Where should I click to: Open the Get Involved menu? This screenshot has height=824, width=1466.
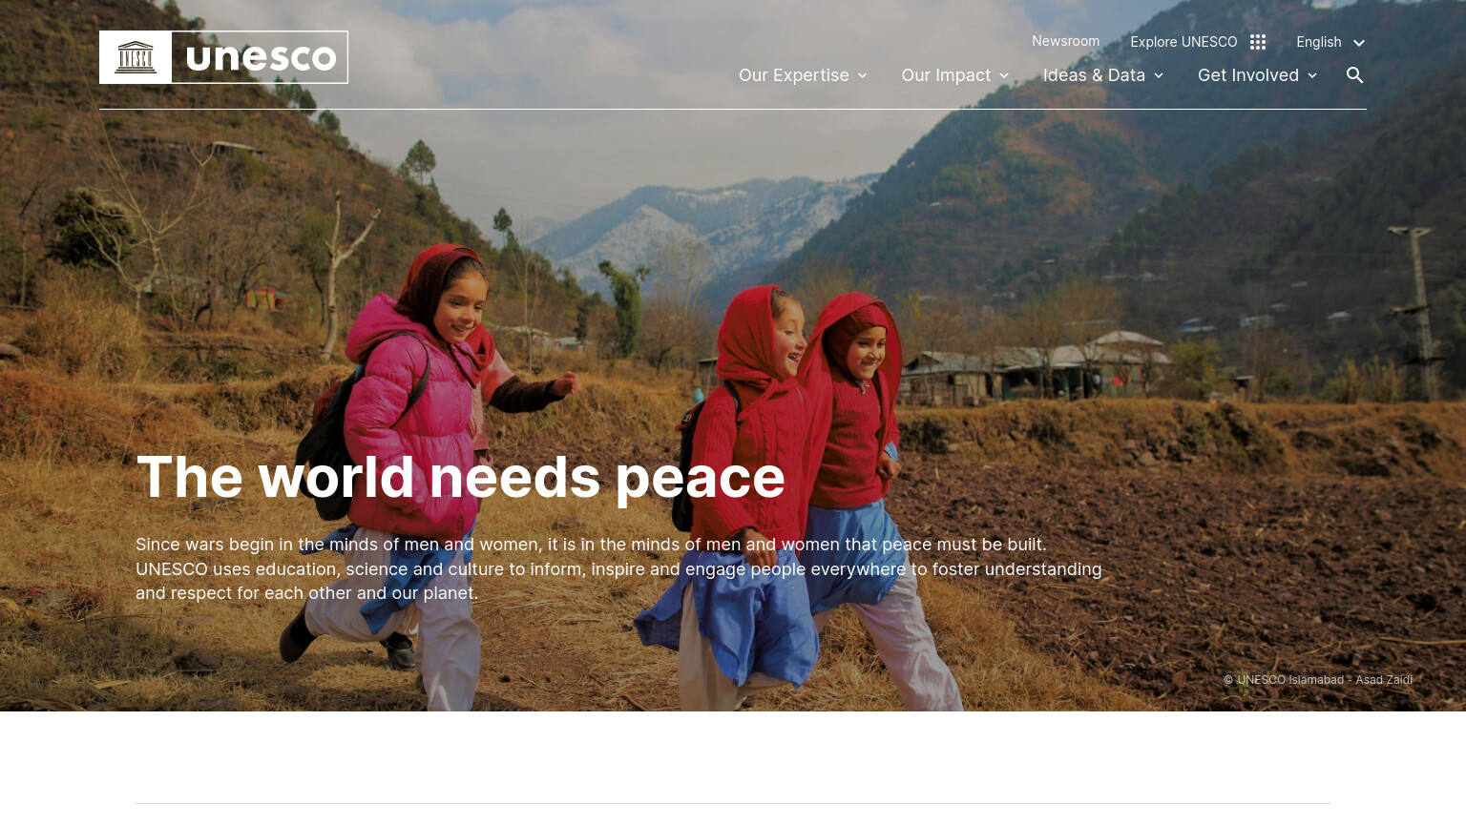pos(1248,75)
